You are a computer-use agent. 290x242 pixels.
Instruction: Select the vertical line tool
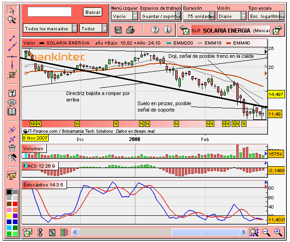[x=12, y=65]
